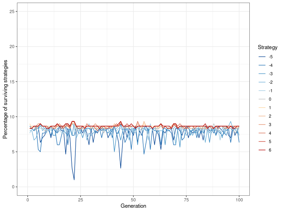The image size is (283, 212).
Task: Select the "-2" legend label
Action: pyautogui.click(x=271, y=82)
